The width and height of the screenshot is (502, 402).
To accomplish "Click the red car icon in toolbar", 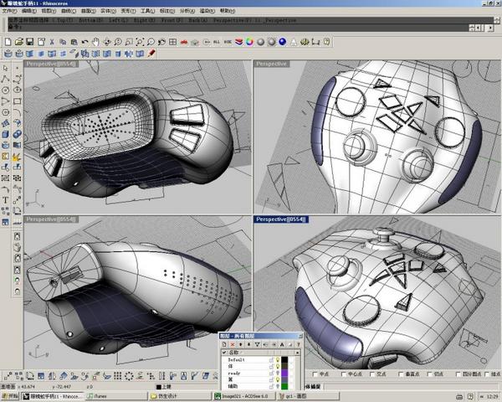I will [x=184, y=42].
